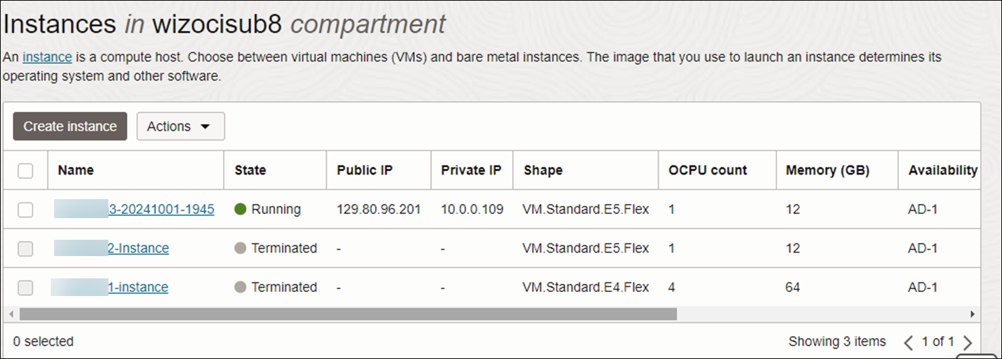Click the green Running status indicator
The width and height of the screenshot is (1002, 359).
point(240,209)
